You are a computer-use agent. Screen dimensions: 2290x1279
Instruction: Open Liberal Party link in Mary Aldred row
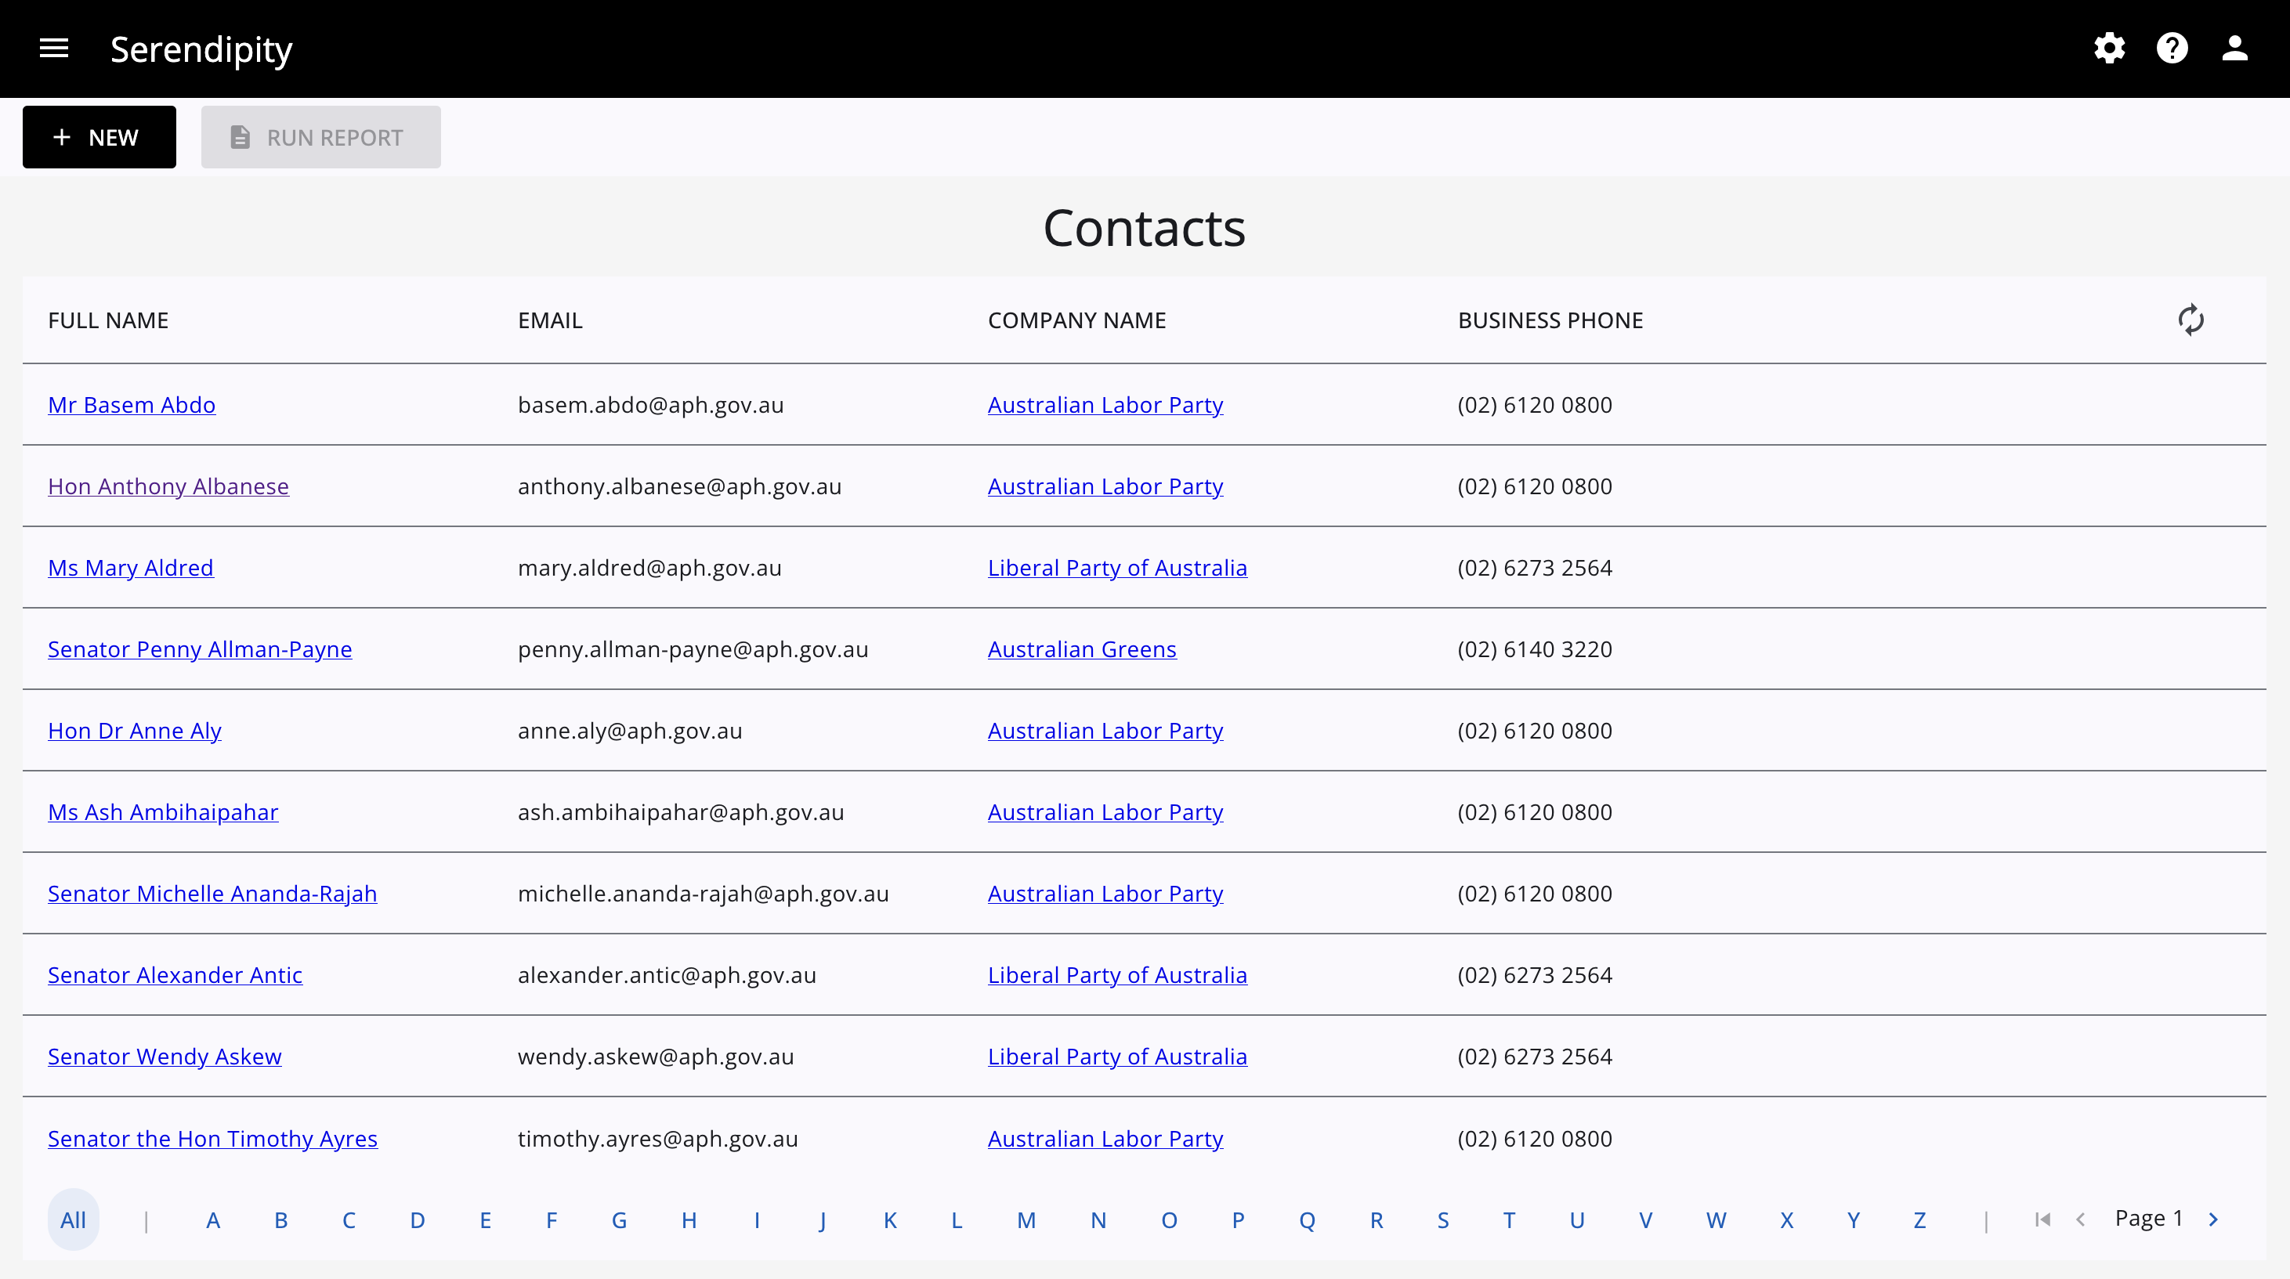[1117, 567]
